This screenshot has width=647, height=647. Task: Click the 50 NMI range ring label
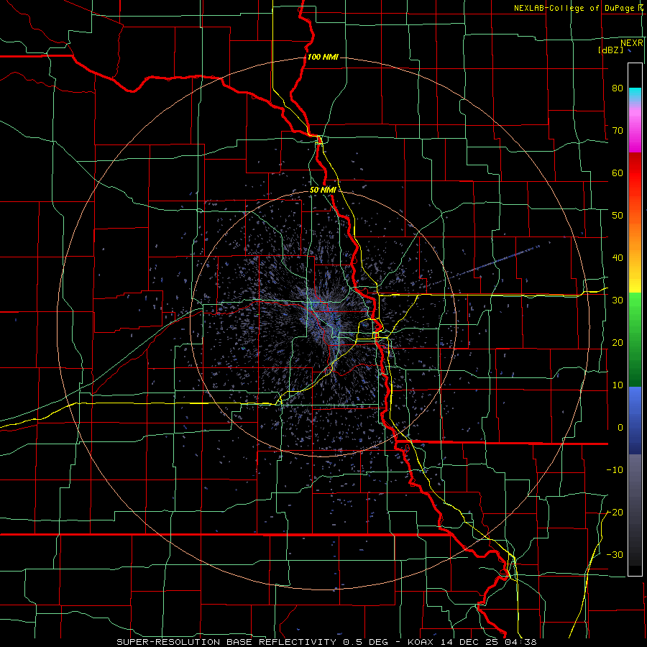coord(323,190)
